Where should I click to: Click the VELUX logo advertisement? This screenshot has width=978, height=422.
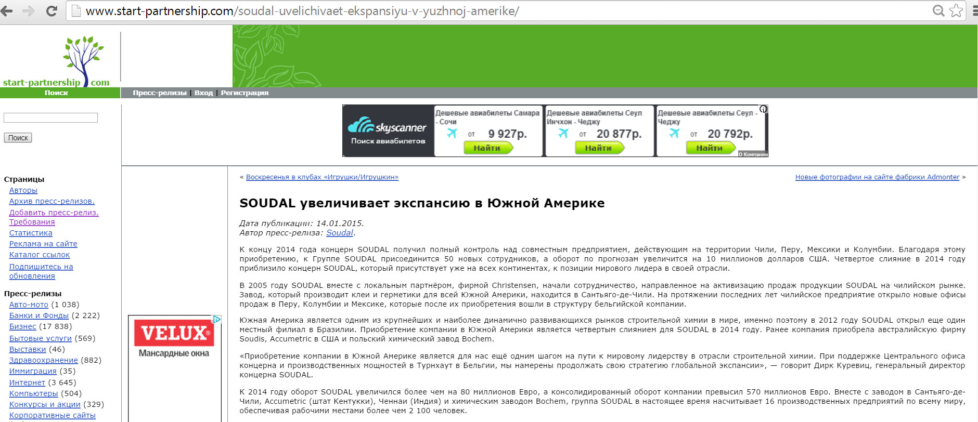[x=174, y=333]
